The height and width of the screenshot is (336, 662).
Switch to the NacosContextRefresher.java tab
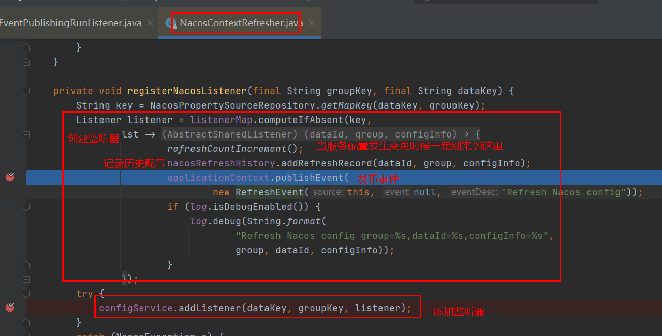tap(241, 23)
